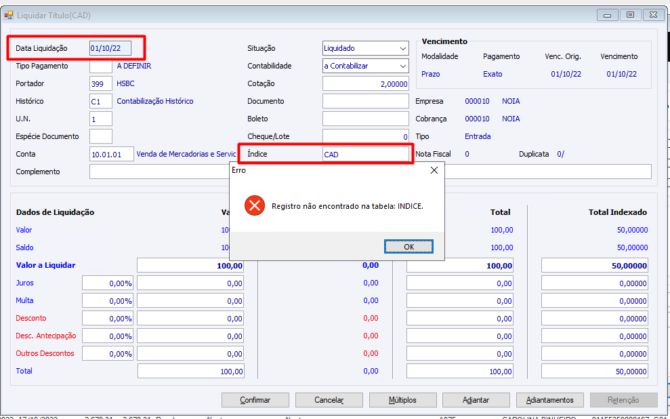This screenshot has height=419, width=670.
Task: Click the 'Prazo' modalidade value
Action: 431,74
